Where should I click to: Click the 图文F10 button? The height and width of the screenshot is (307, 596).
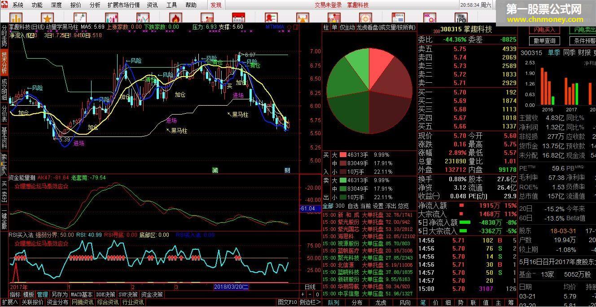click(287, 303)
